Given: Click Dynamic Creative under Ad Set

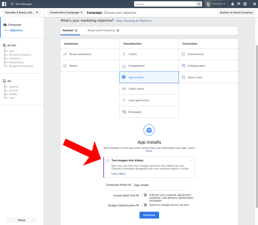Looking at the screenshot, I should click(20, 55).
